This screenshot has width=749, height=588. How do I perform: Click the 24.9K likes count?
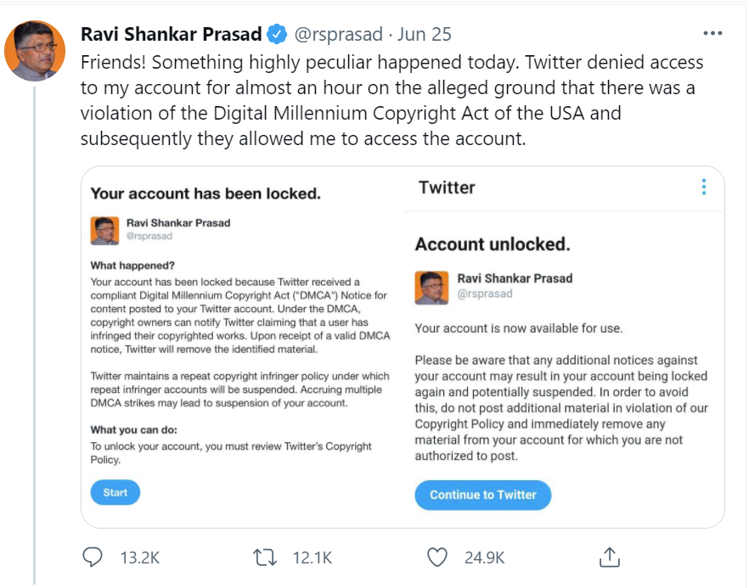click(x=484, y=557)
